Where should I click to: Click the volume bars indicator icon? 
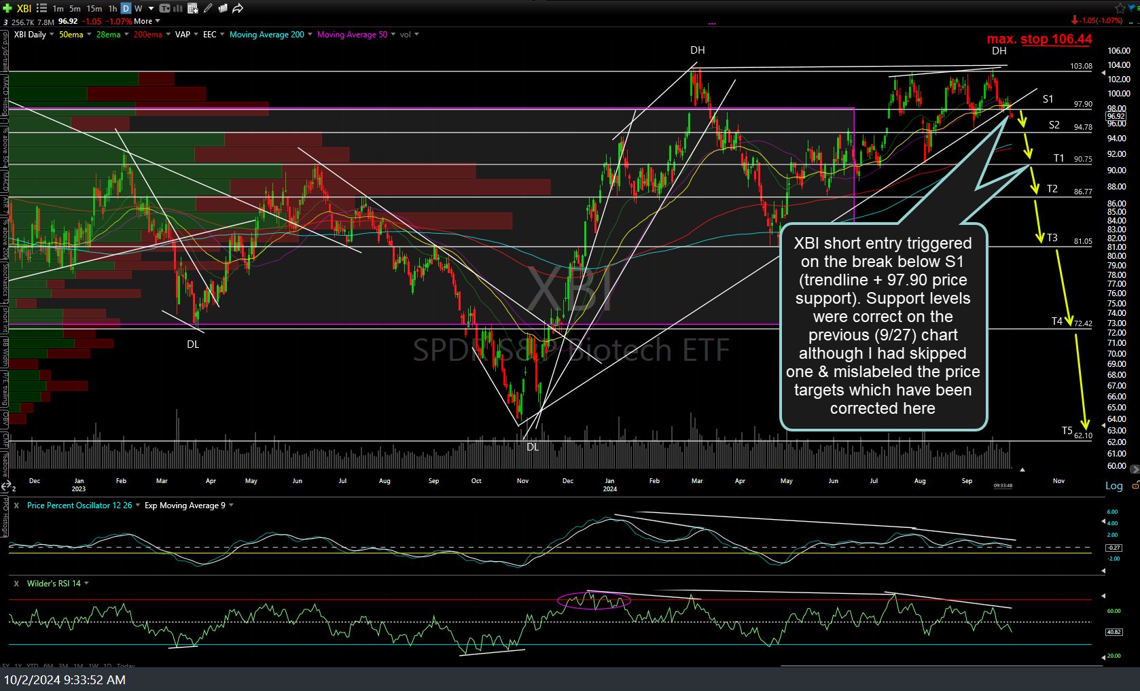click(x=177, y=8)
